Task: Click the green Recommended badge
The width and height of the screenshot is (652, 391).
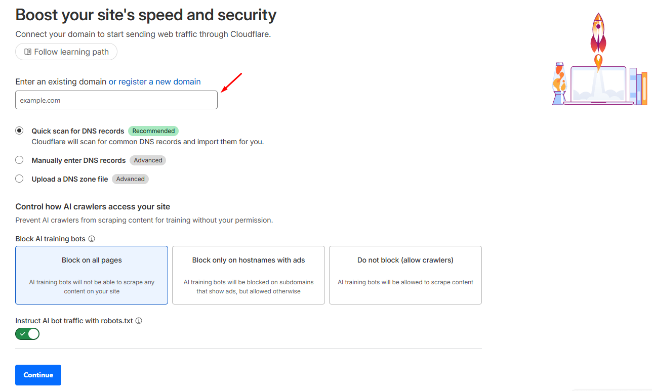Action: 153,131
